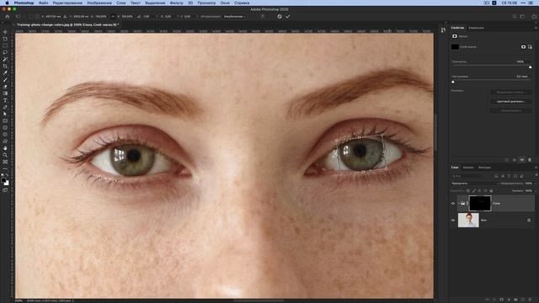
Task: Select the Magic Wand tool
Action: 5,60
